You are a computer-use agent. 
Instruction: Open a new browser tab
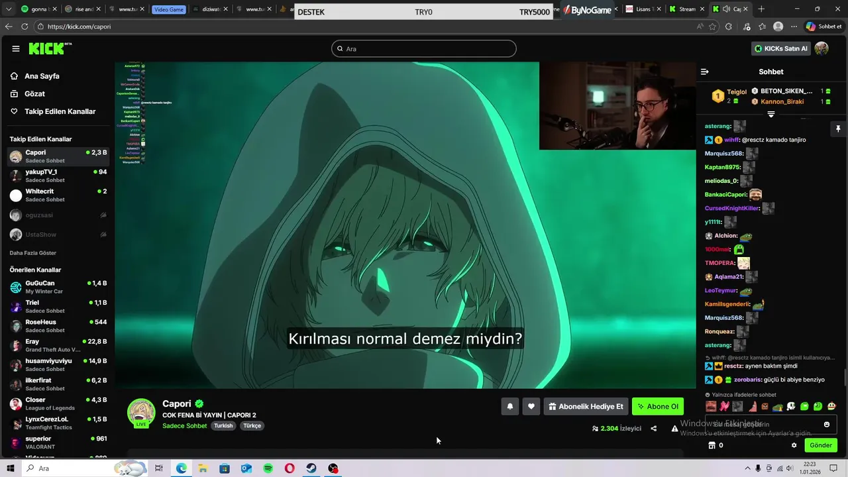pyautogui.click(x=761, y=9)
